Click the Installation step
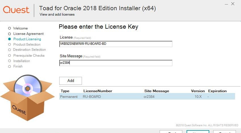This screenshot has height=133, width=241. click(19, 61)
